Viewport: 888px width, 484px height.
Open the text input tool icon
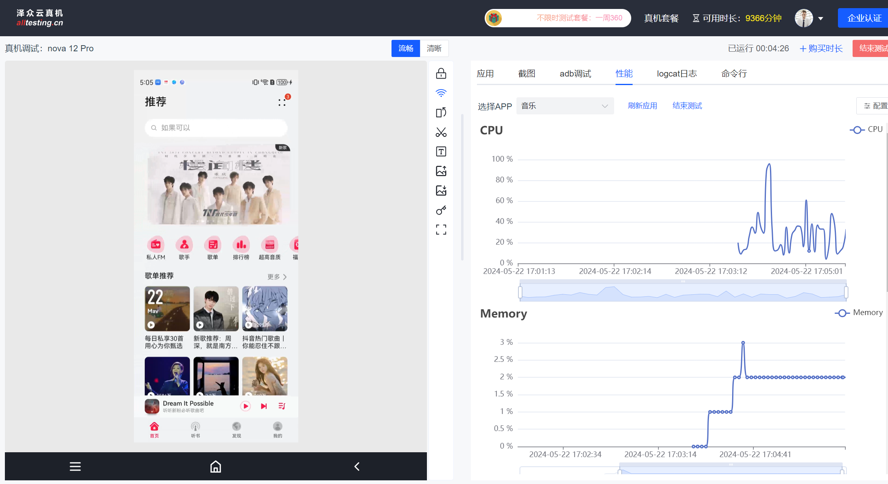pos(441,152)
